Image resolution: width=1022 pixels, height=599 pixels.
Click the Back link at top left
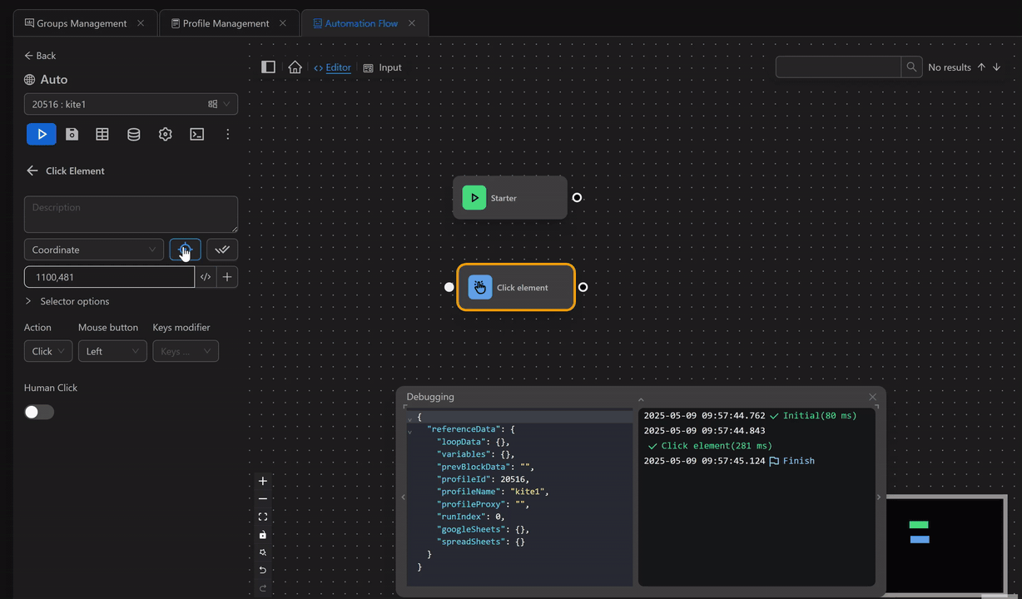pyautogui.click(x=40, y=56)
